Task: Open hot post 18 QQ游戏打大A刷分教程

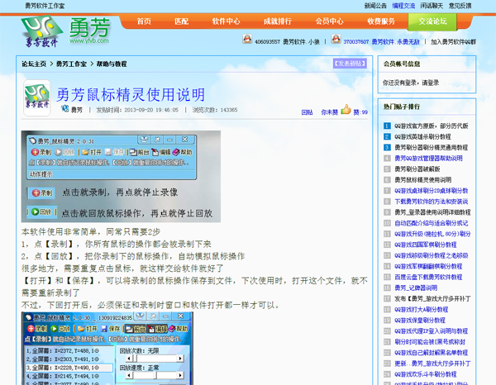Action: 421,309
